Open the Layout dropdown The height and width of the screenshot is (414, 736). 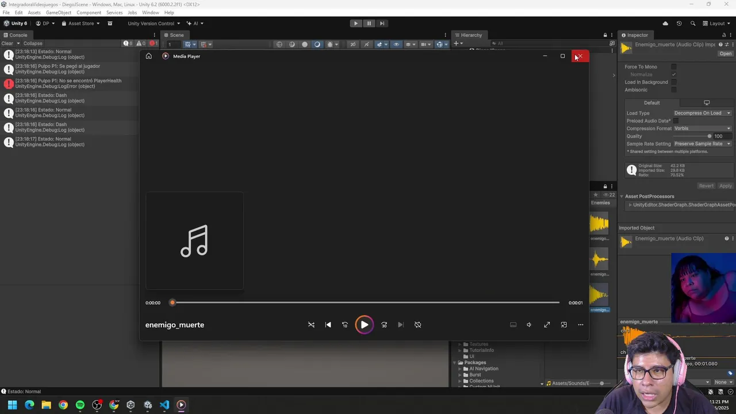click(716, 24)
